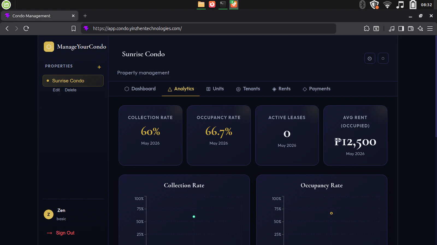Viewport: 437px width, 245px height.
Task: Open the browser hamburger menu
Action: click(x=430, y=28)
